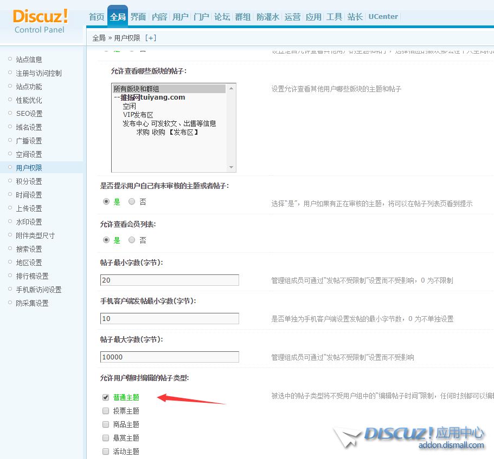The width and height of the screenshot is (494, 459).
Task: Select 否 for unreviewed post notification
Action: (132, 202)
